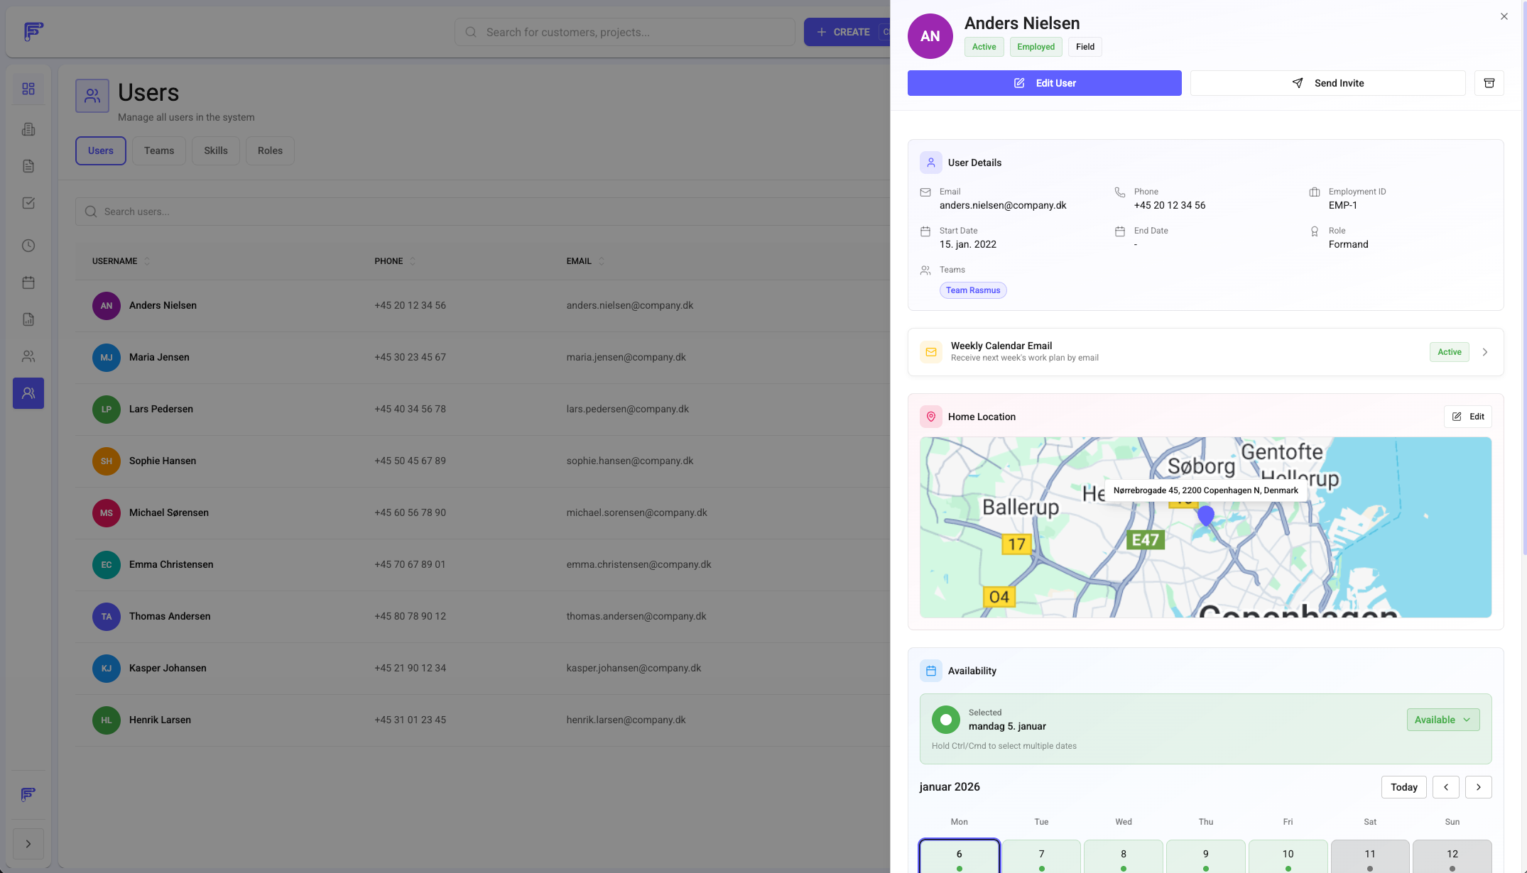1527x873 pixels.
Task: Click Send Invite on the user panel
Action: click(1327, 82)
